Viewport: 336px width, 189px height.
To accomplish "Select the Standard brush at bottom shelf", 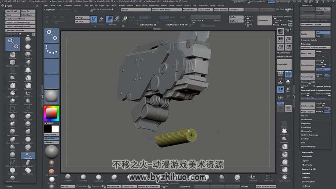I will pos(68,177).
